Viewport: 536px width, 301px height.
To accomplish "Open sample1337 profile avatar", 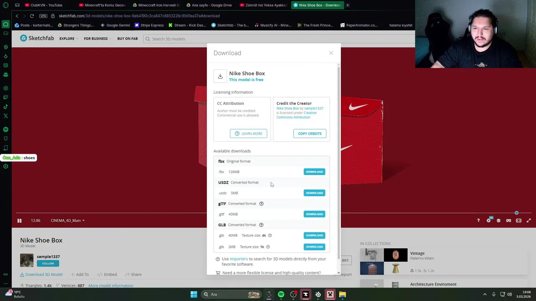I will (x=27, y=260).
